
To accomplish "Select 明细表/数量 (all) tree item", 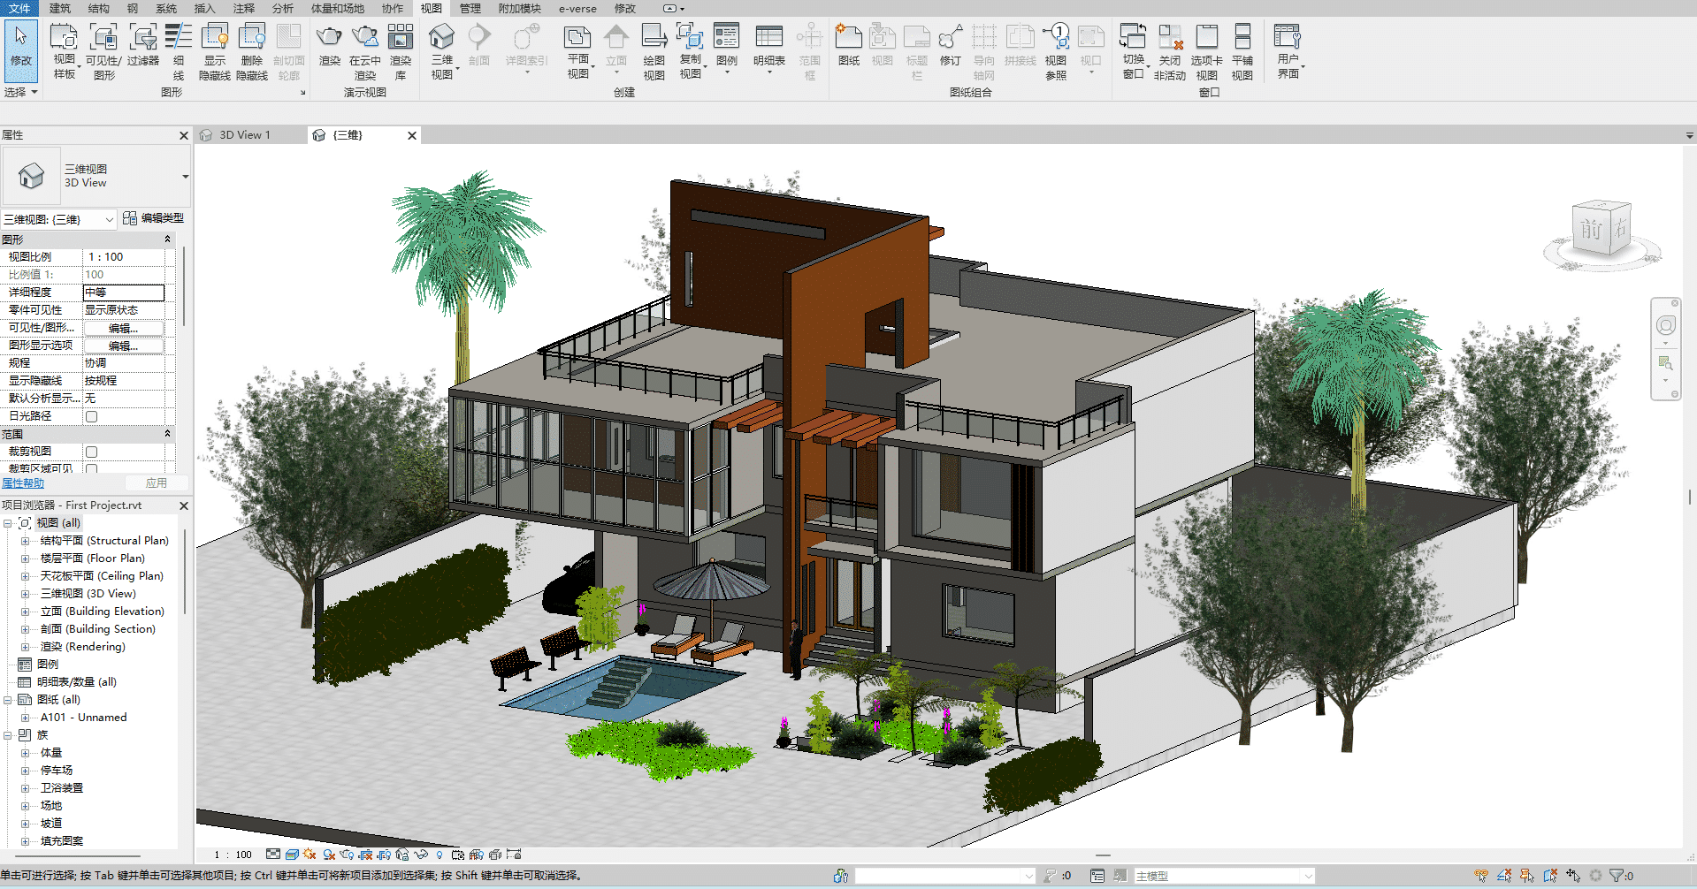I will (77, 682).
